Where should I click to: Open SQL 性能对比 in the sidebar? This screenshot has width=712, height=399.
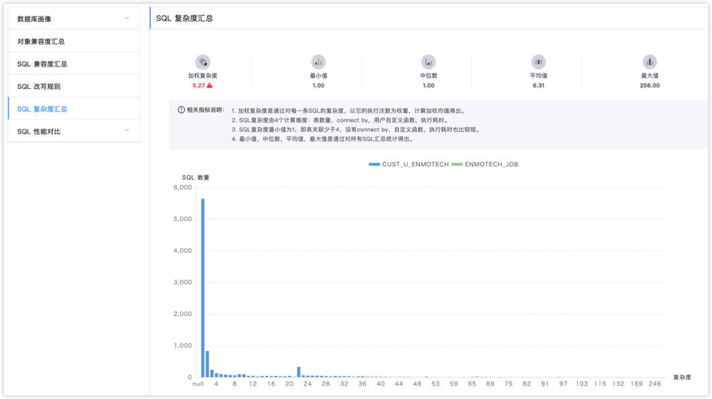pos(74,132)
